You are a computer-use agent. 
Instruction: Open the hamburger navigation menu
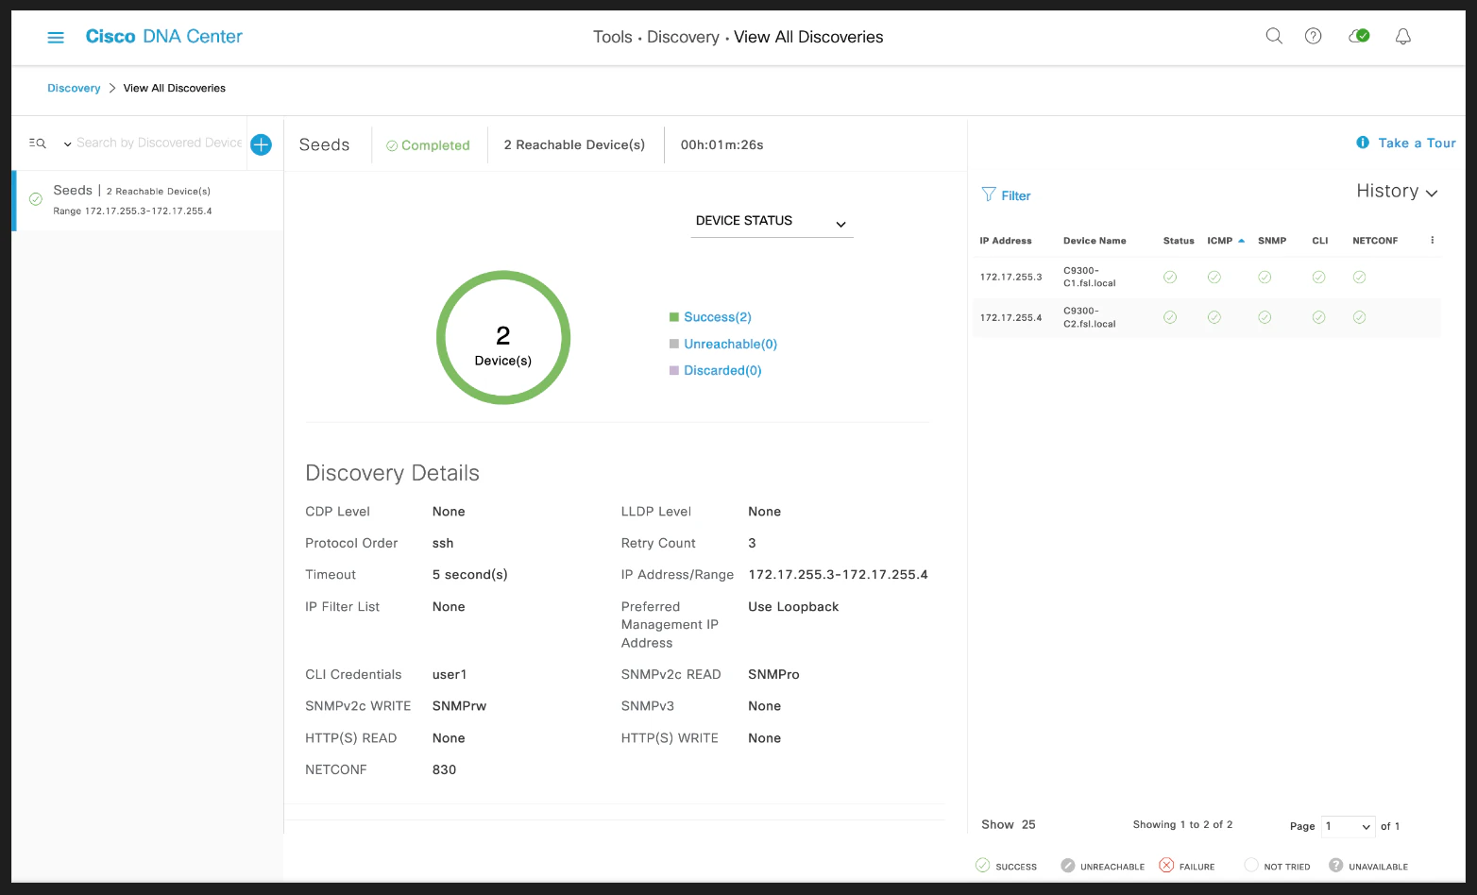coord(56,38)
